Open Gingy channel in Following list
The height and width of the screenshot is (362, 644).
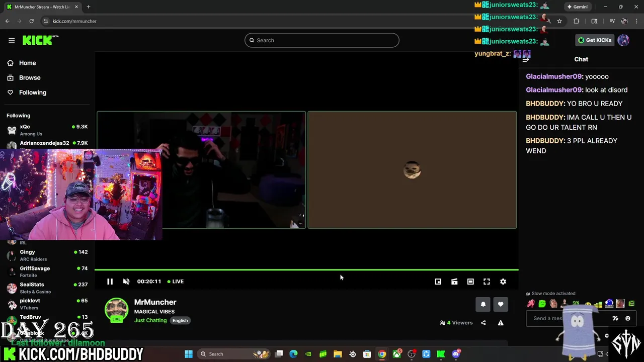47,255
